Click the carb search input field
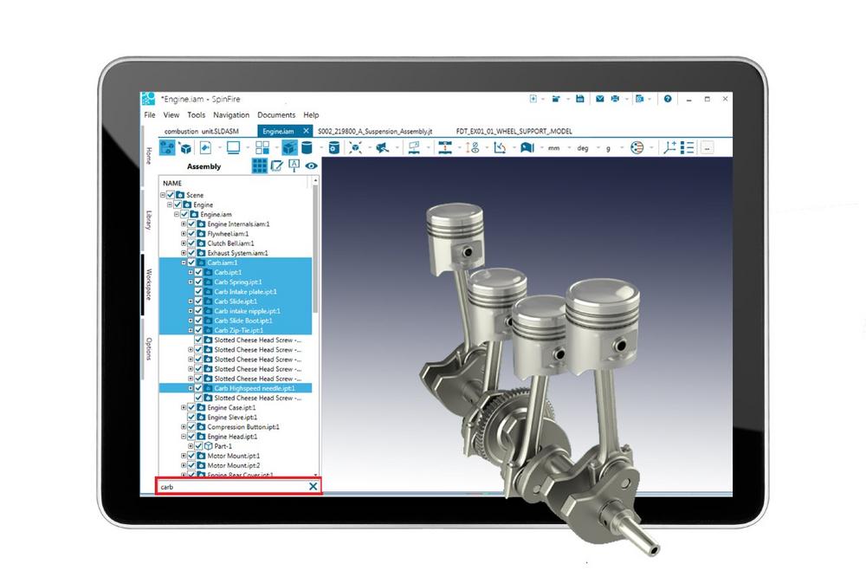Viewport: 866px width, 577px height. pos(229,487)
